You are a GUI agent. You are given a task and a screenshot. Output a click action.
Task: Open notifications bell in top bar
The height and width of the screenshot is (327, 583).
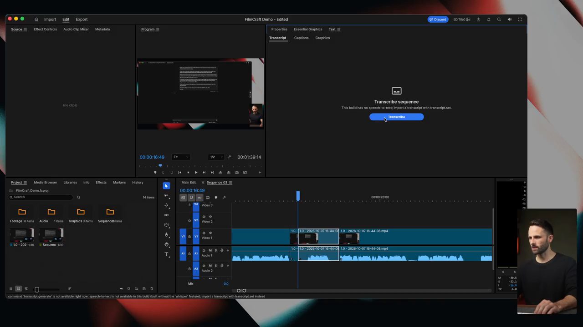coord(489,20)
